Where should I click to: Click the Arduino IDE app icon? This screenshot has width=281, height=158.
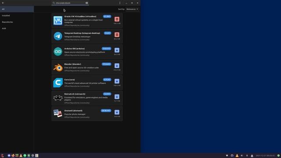coord(58,52)
